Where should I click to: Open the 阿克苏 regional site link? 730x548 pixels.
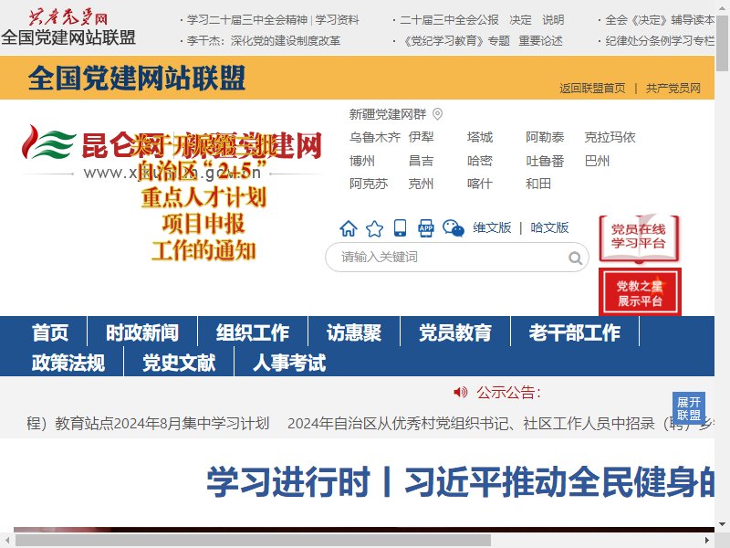pyautogui.click(x=369, y=184)
